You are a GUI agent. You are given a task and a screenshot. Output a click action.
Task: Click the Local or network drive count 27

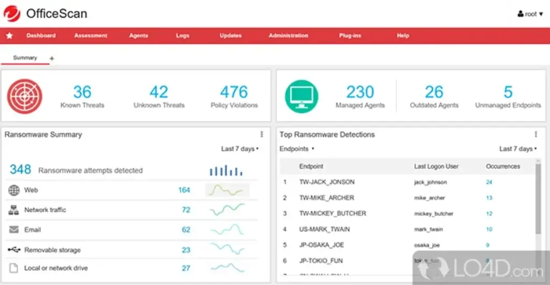point(186,268)
